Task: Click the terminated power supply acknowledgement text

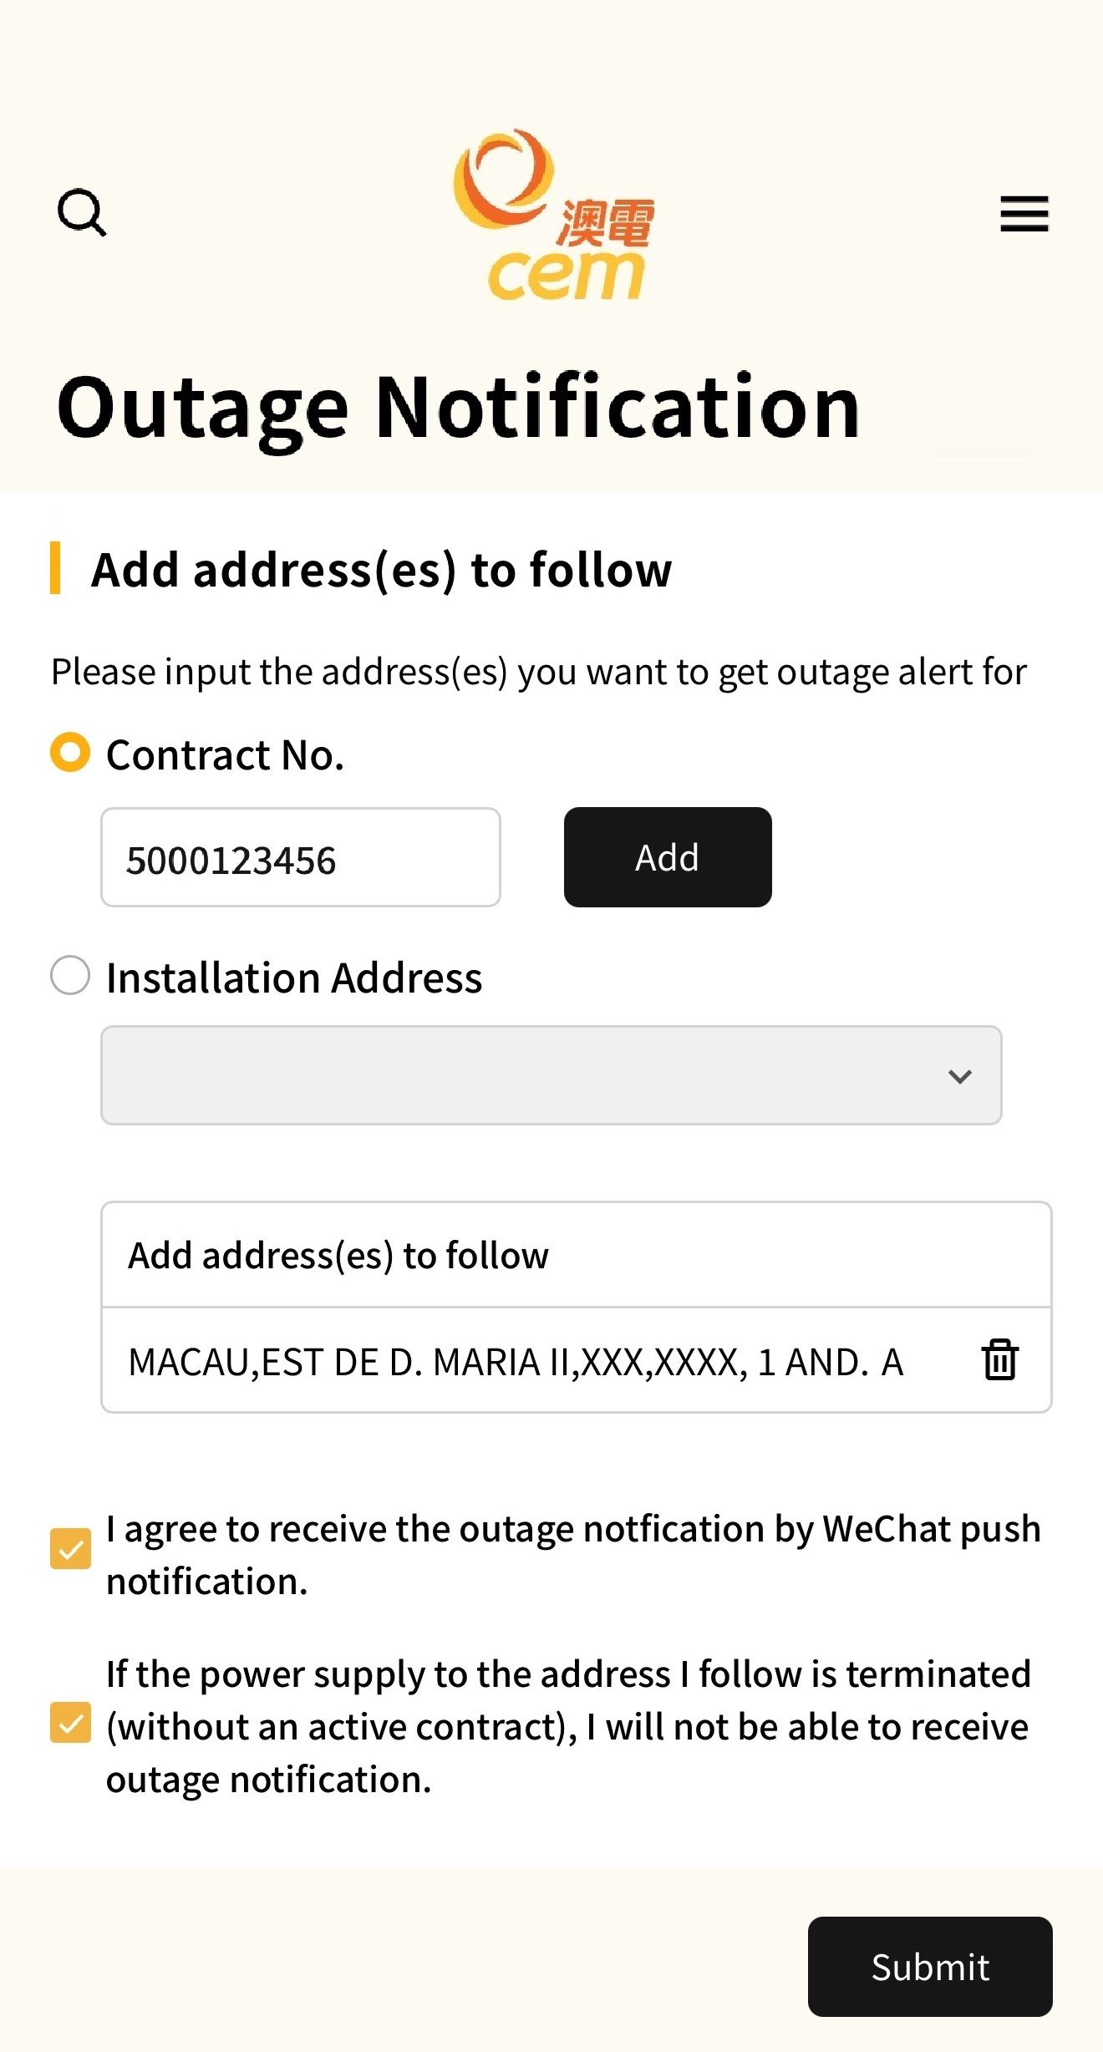Action: (x=568, y=1727)
